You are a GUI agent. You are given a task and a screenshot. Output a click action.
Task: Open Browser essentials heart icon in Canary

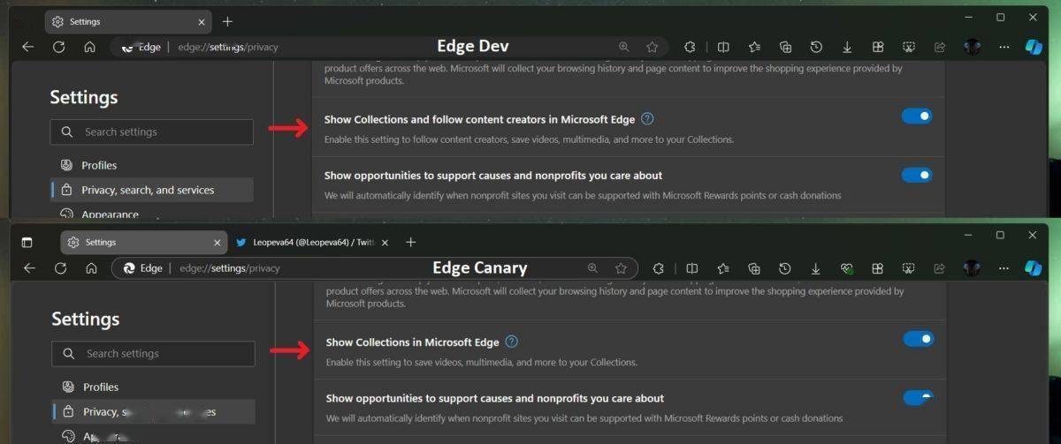click(847, 267)
